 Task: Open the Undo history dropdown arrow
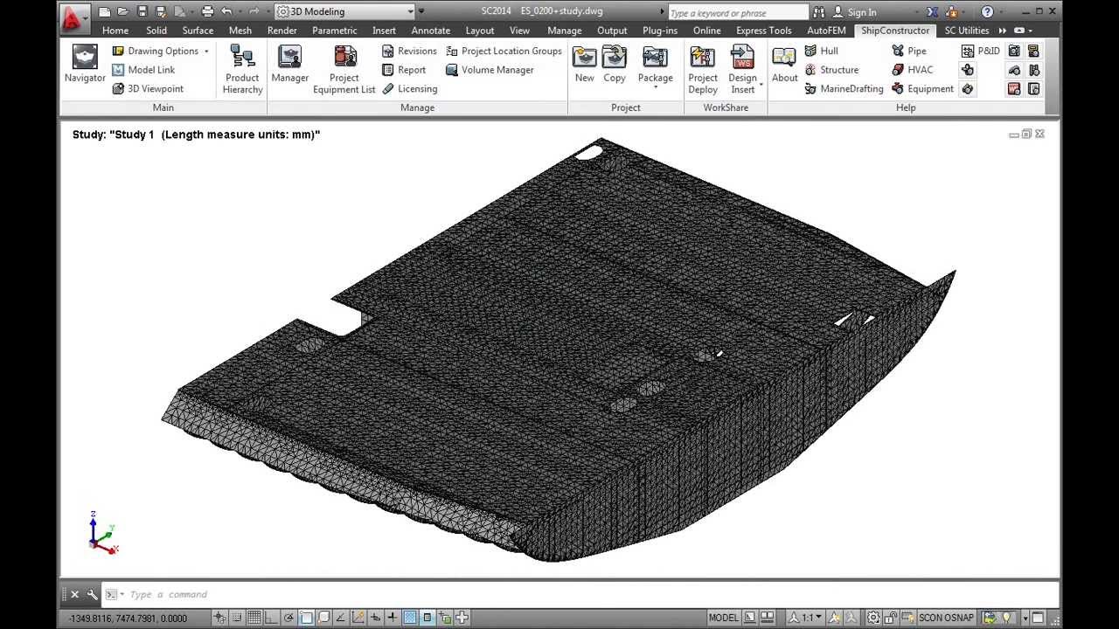click(x=240, y=11)
